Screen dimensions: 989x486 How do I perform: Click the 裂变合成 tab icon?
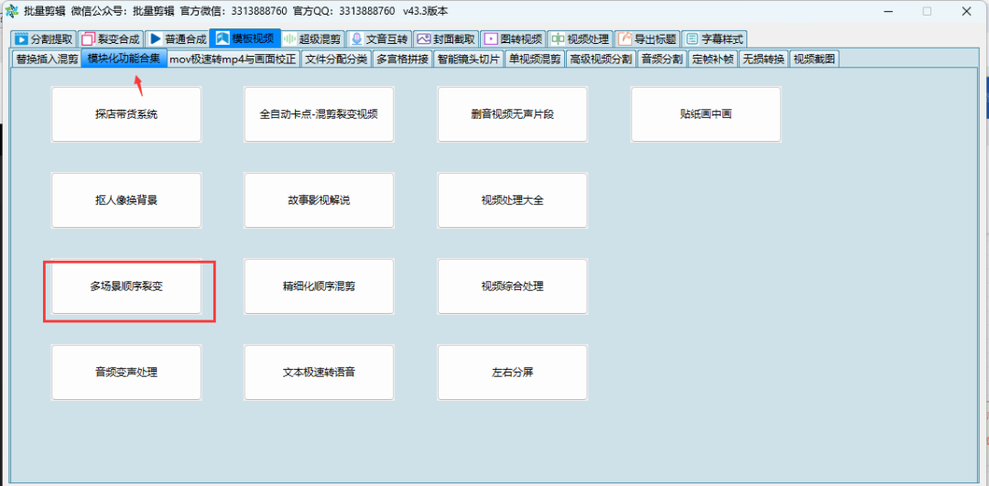[x=89, y=39]
